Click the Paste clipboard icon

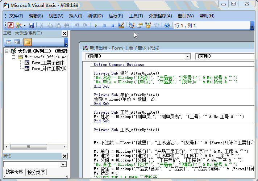tap(58, 25)
